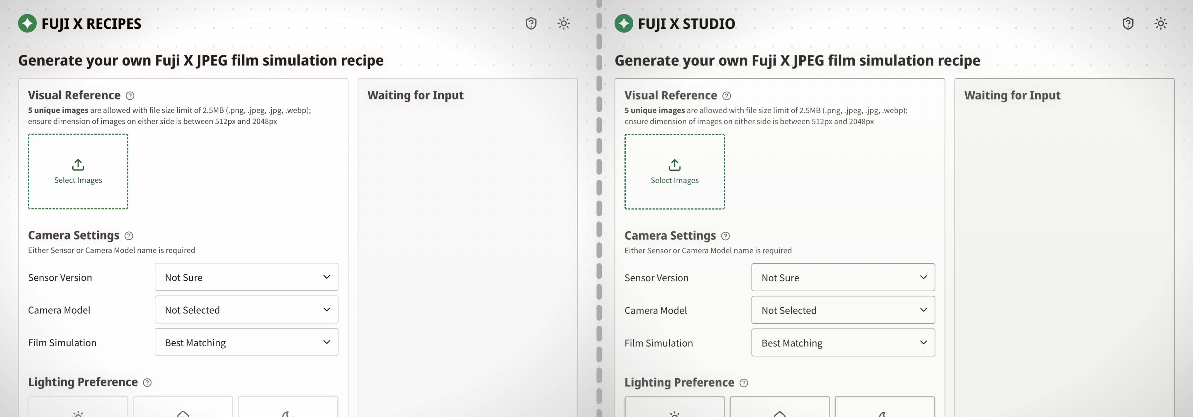Click Visual Reference help icon in Fuji X Studio
This screenshot has height=417, width=1193.
[727, 96]
